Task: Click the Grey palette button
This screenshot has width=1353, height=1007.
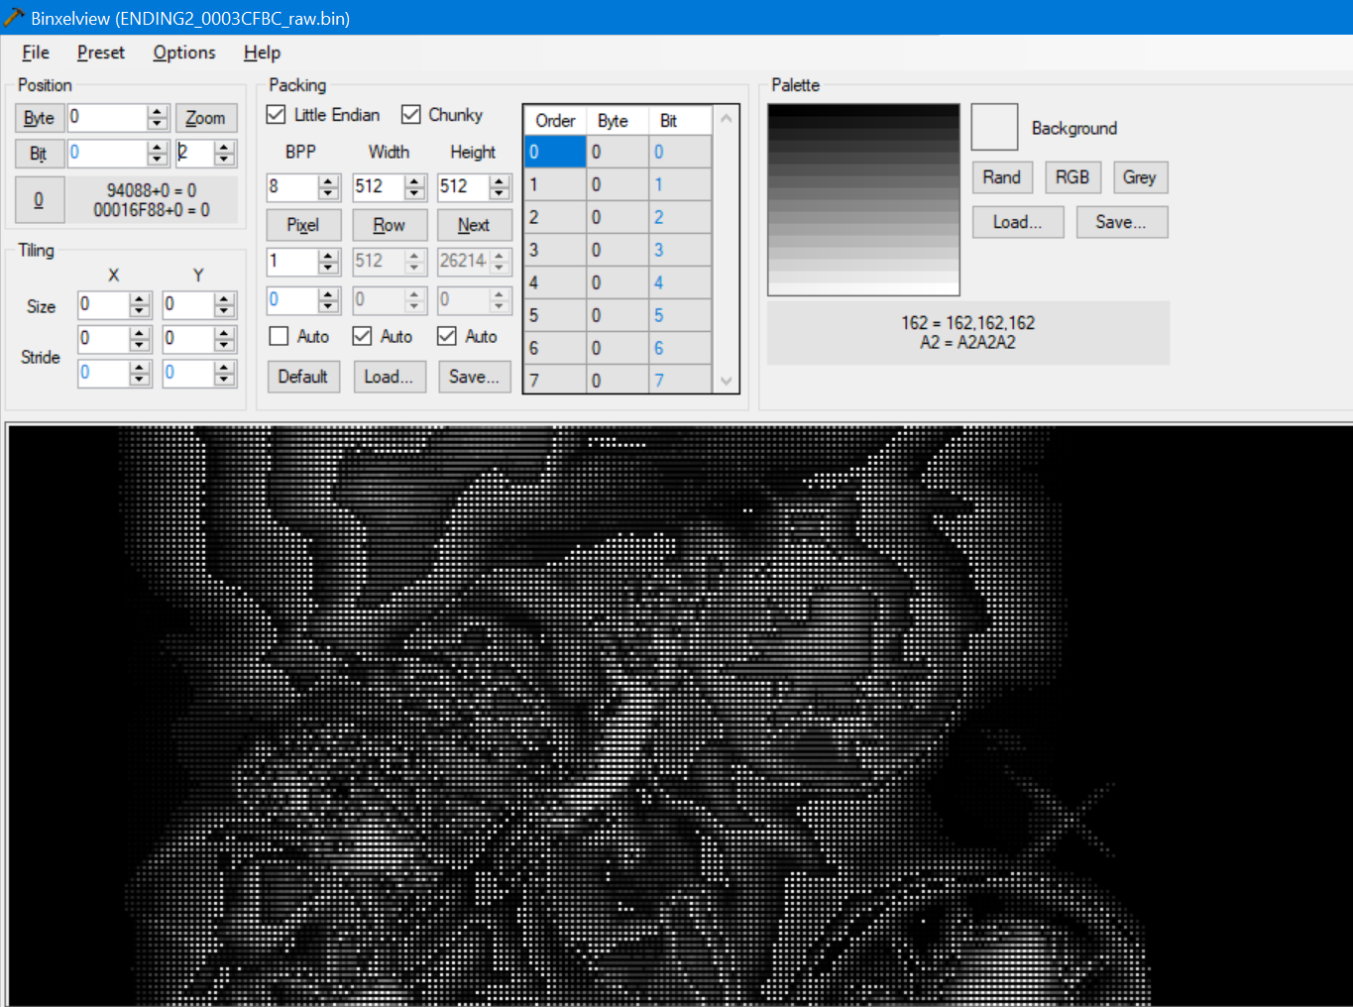Action: (x=1139, y=177)
